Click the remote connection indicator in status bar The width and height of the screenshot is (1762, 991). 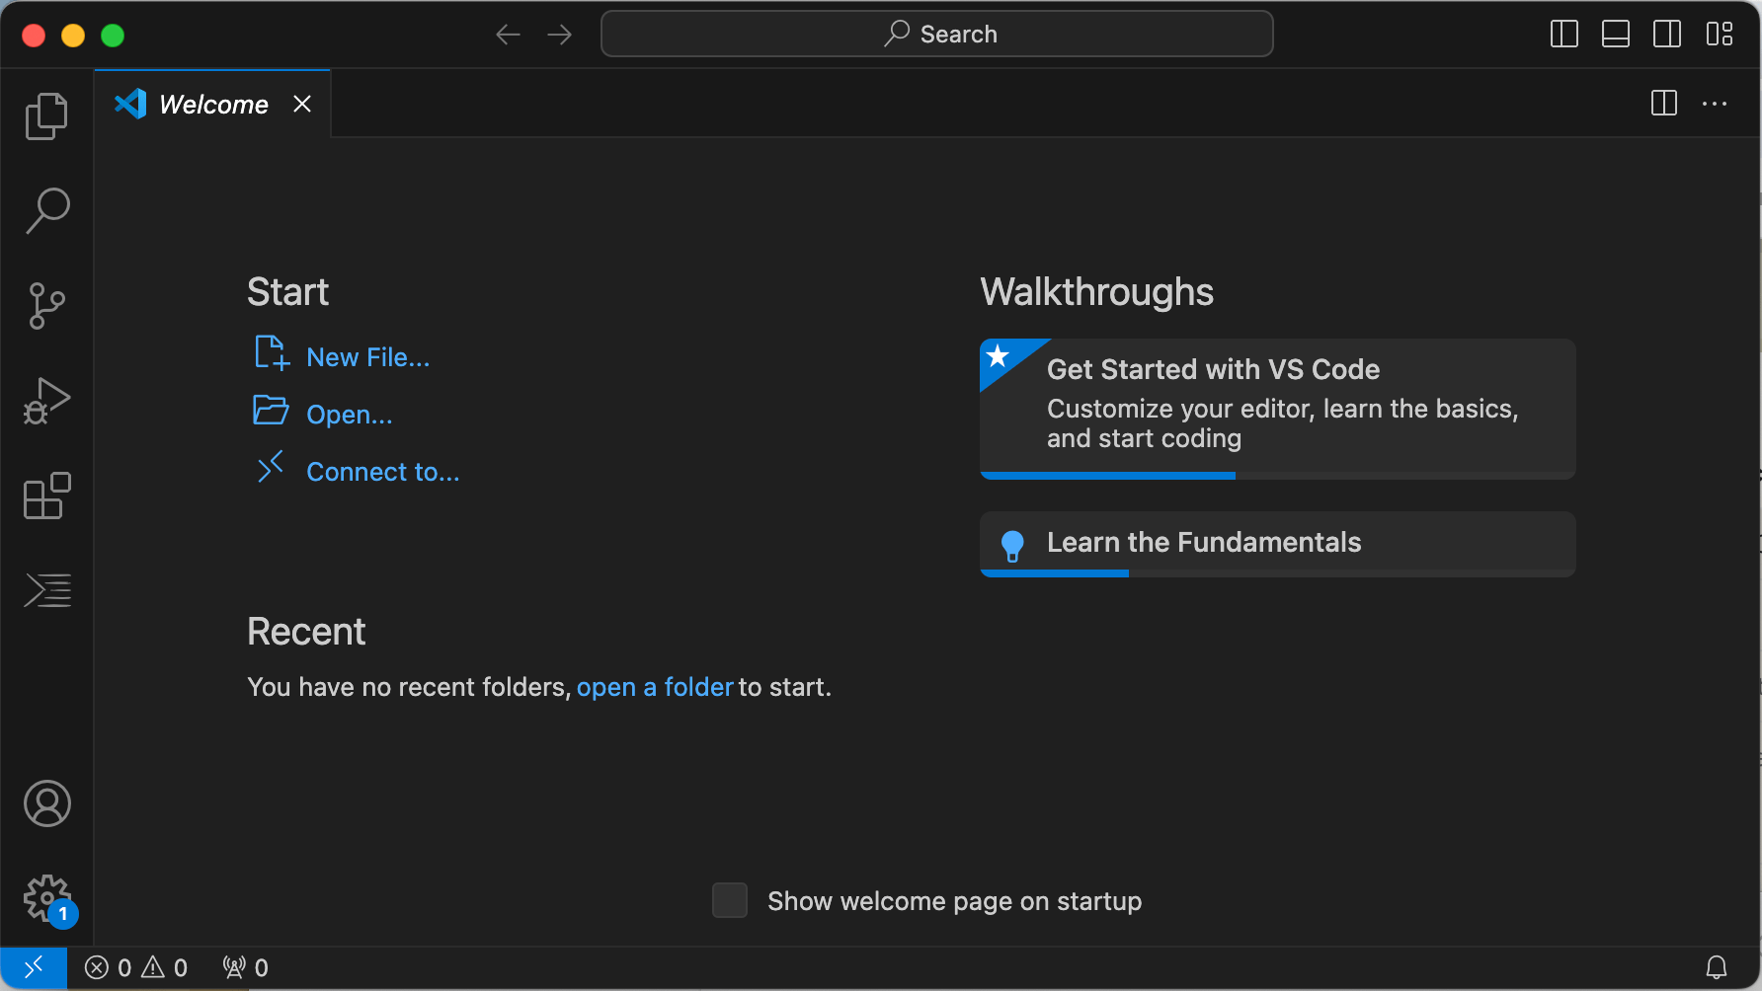(x=34, y=967)
